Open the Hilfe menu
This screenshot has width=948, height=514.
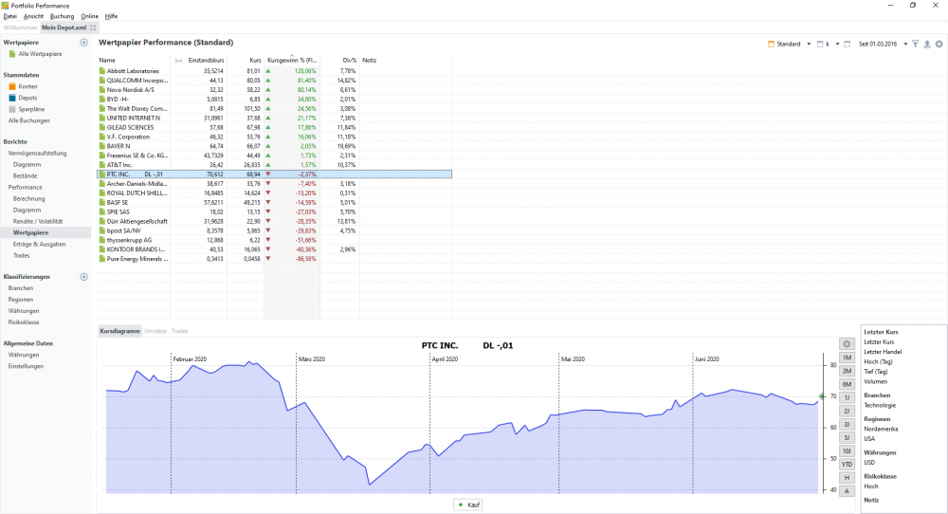tap(111, 16)
